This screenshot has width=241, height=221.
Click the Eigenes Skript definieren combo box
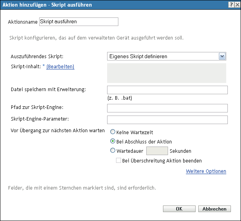coord(163,57)
